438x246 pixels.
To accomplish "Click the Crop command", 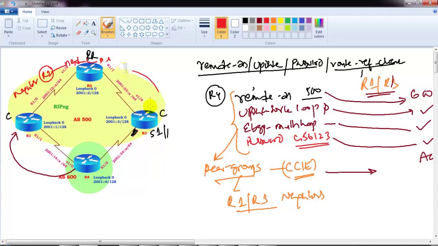I will click(x=57, y=20).
